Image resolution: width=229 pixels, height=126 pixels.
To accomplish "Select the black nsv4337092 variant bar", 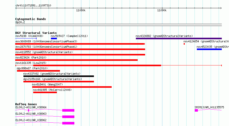I will coord(59,76).
